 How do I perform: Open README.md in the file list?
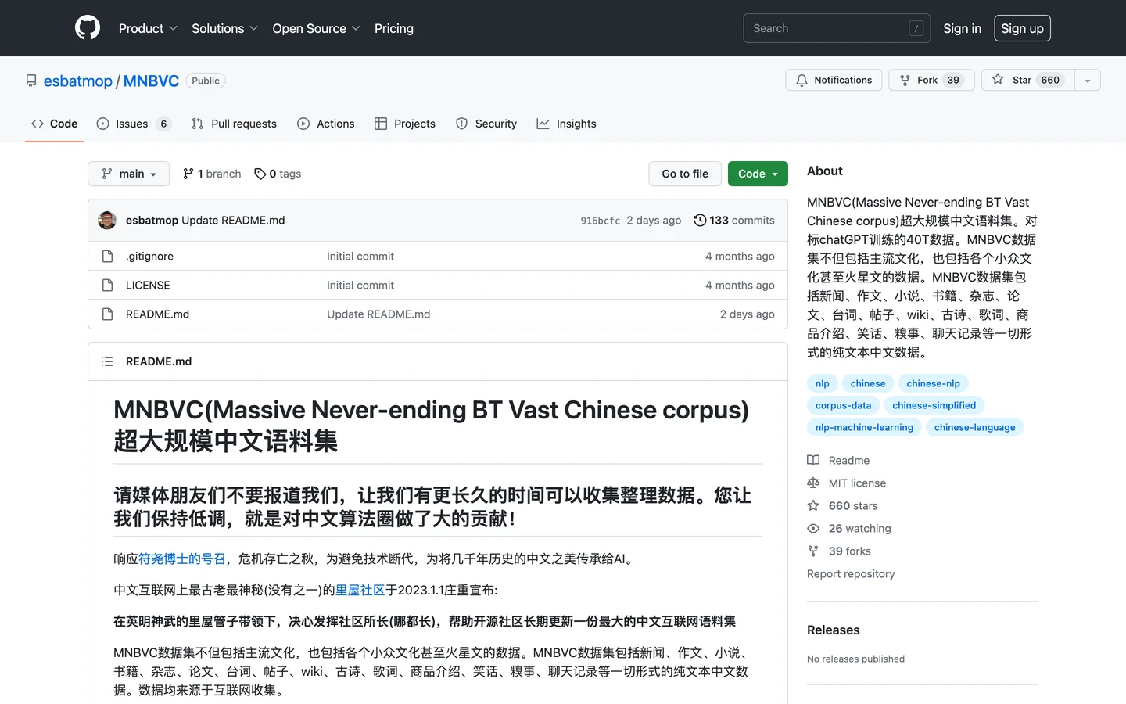(x=157, y=314)
